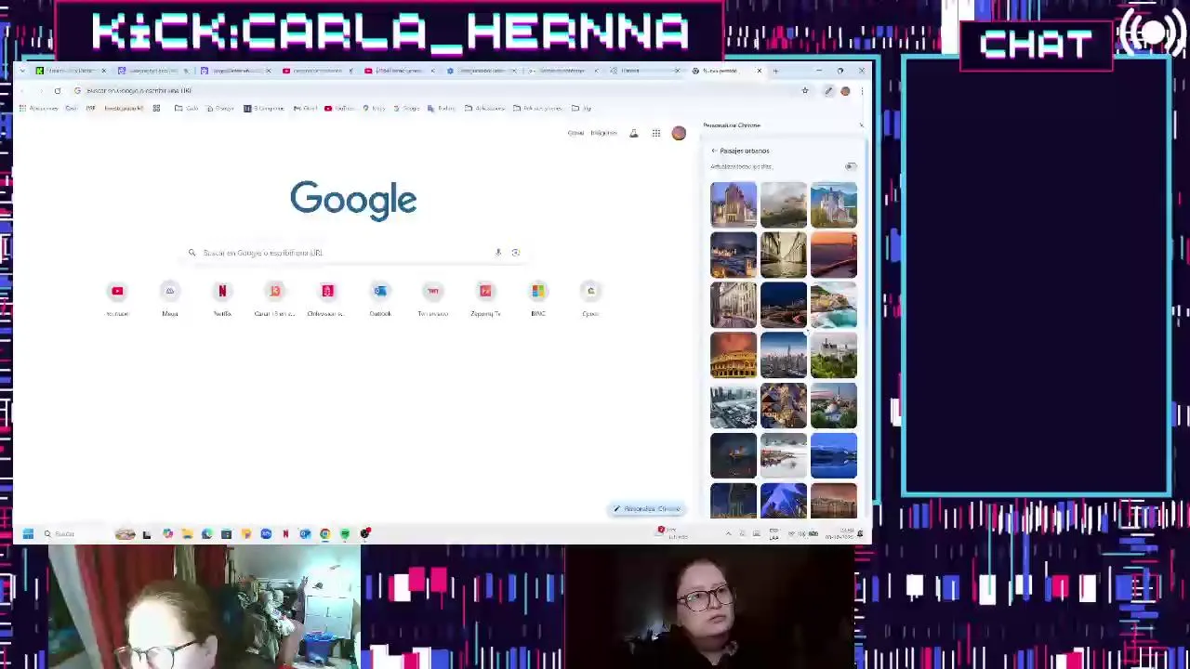1190x669 pixels.
Task: Open Search Labs flask icon
Action: pos(634,133)
